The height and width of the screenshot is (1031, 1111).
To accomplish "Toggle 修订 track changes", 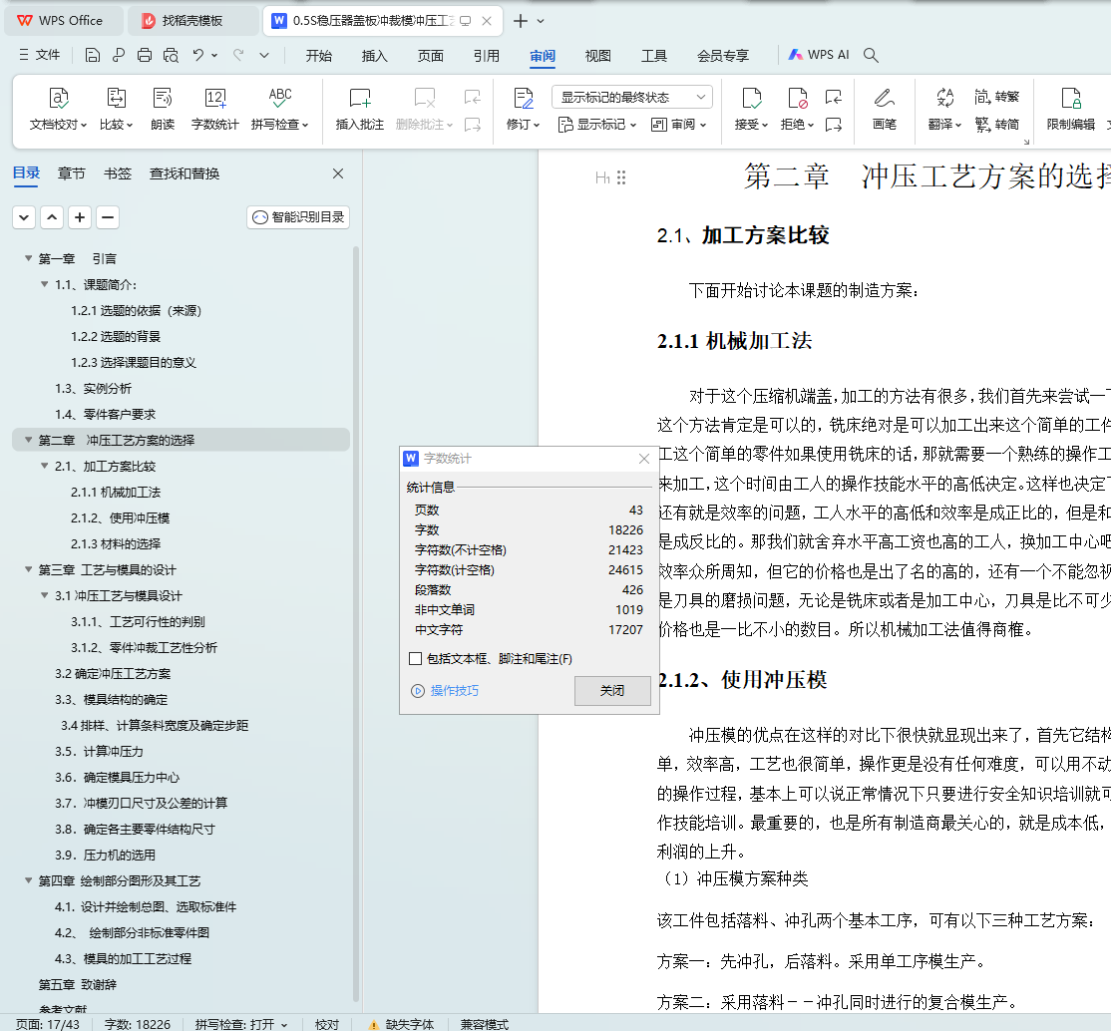I will [523, 109].
